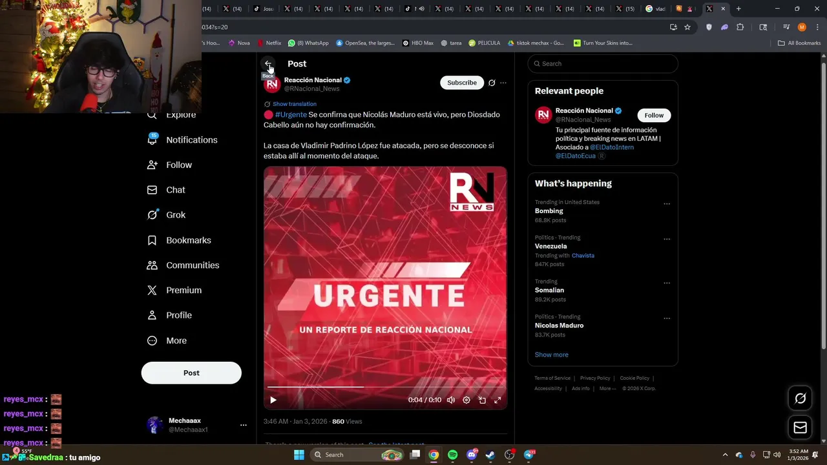
Task: Open options for Nicolas Maduro trend
Action: pos(667,318)
